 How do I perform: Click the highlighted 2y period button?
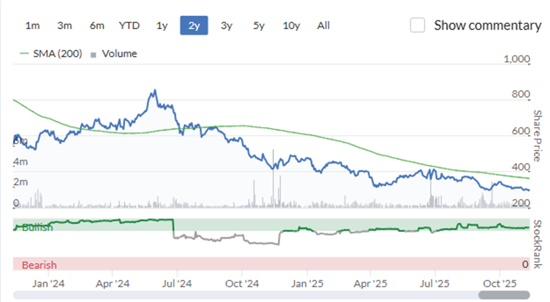click(x=194, y=25)
